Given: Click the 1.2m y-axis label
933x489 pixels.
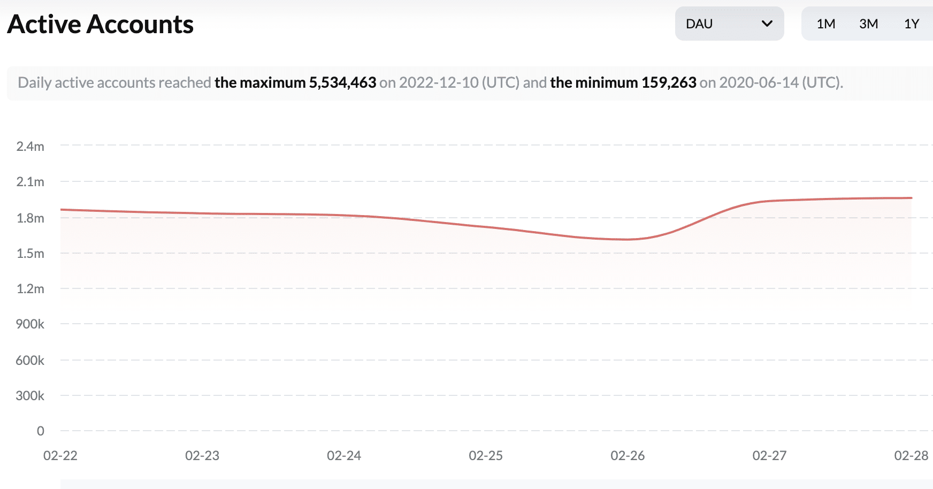Looking at the screenshot, I should pyautogui.click(x=30, y=288).
